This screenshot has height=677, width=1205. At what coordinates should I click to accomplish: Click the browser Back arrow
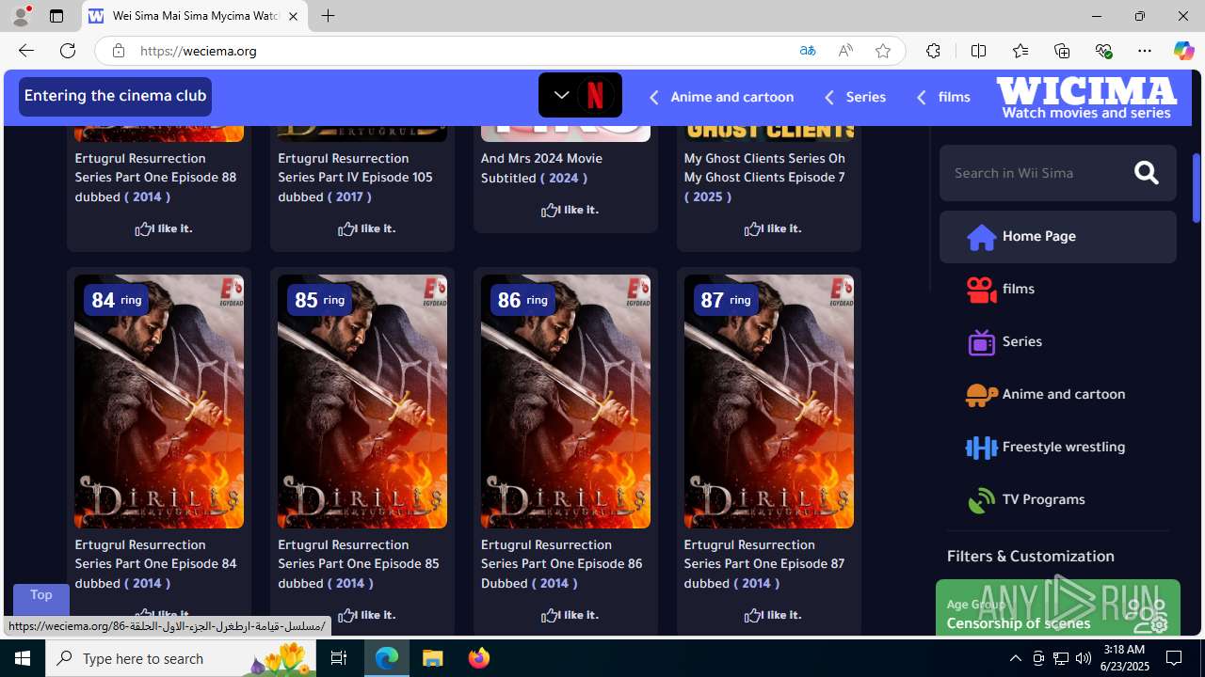tap(25, 51)
